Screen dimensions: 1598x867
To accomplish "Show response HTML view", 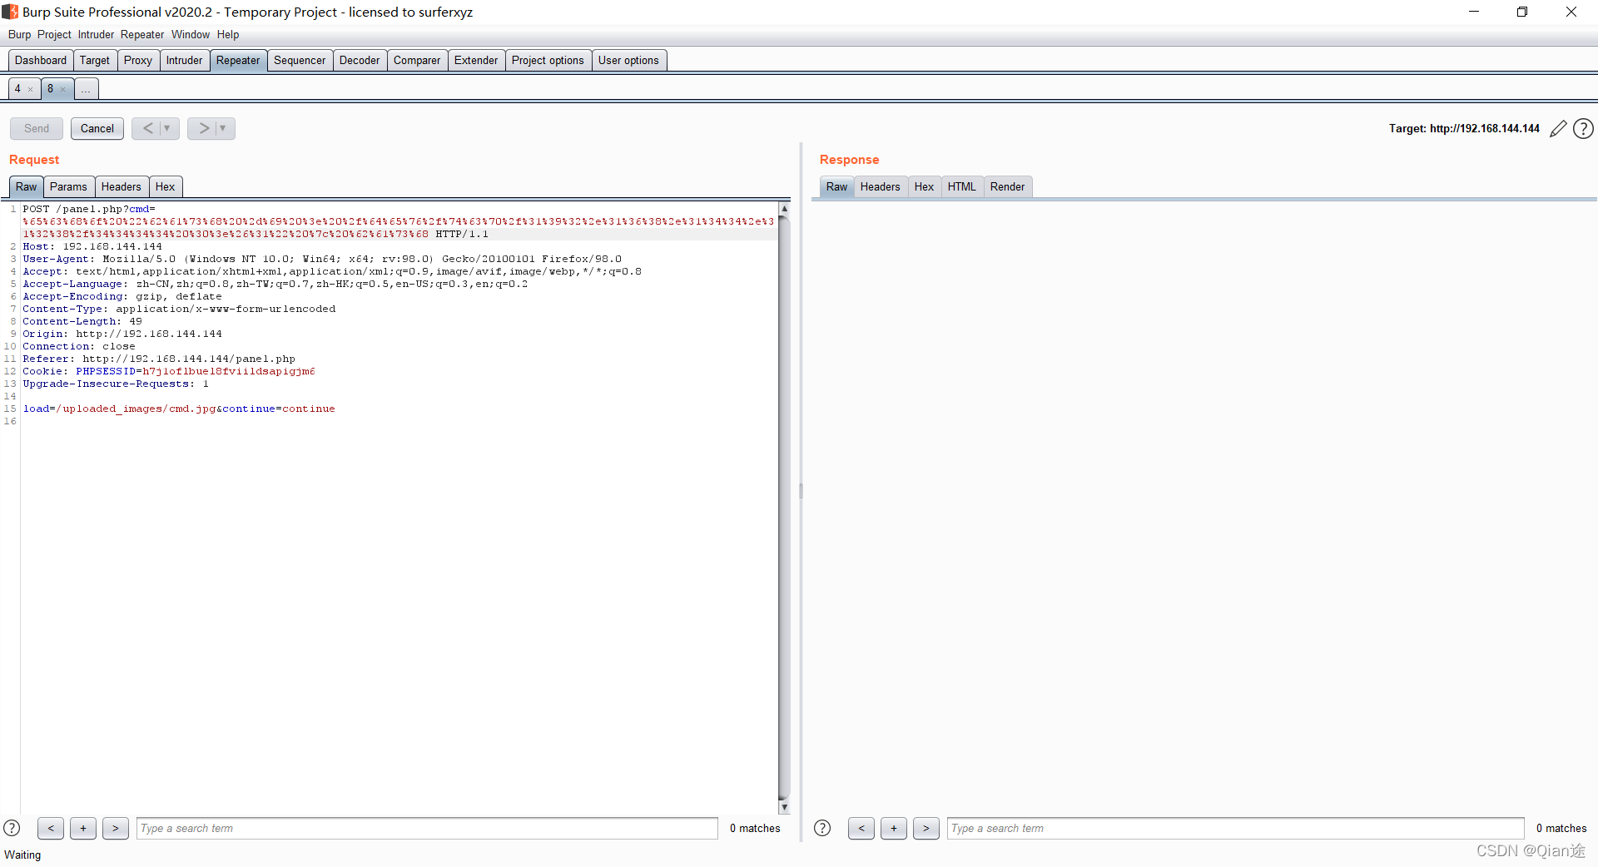I will click(962, 186).
